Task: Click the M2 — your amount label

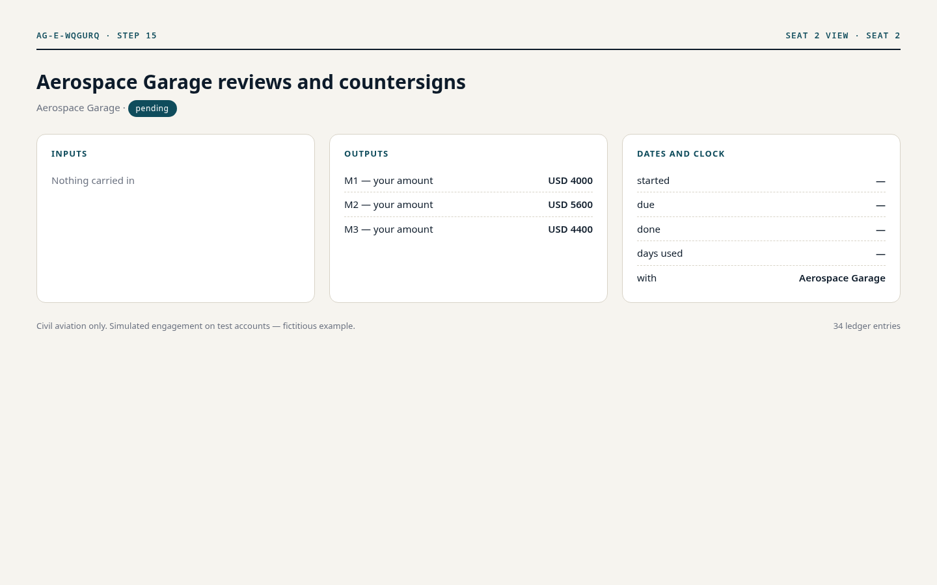Action: [x=388, y=205]
